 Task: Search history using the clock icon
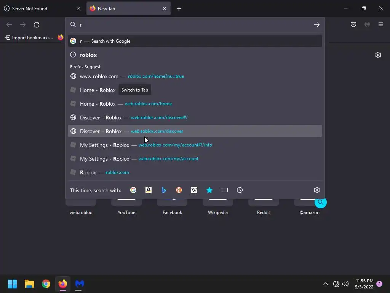click(240, 190)
